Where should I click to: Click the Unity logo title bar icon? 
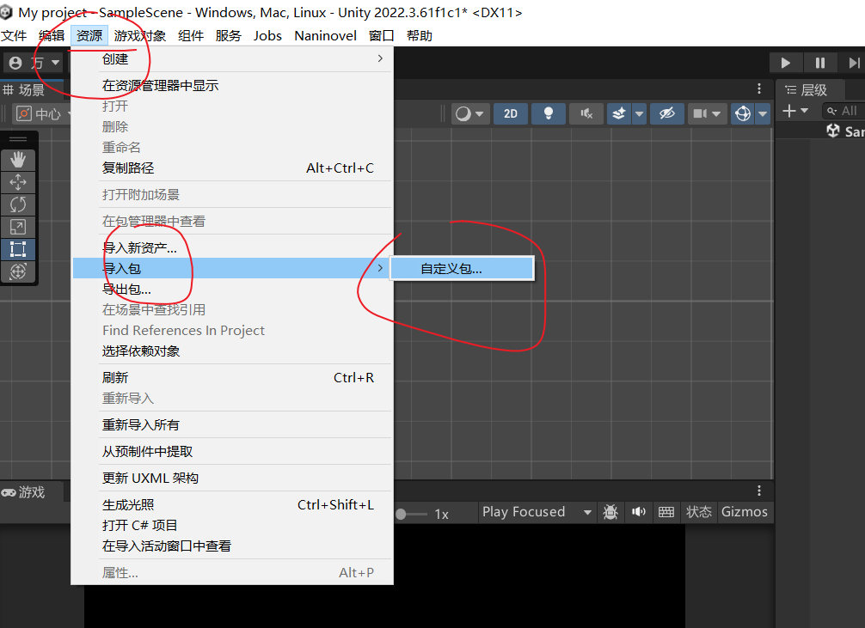(x=6, y=12)
